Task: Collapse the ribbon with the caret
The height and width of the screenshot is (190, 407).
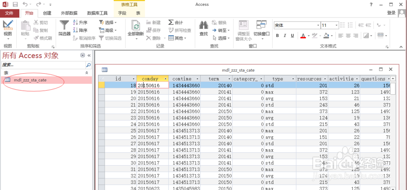Action: [x=401, y=47]
